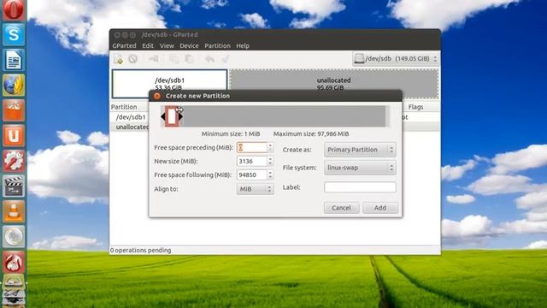Increase Free space following value
This screenshot has height=308, width=547.
pos(270,172)
